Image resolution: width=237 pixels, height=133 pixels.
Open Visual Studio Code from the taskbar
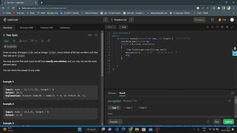[117, 129]
